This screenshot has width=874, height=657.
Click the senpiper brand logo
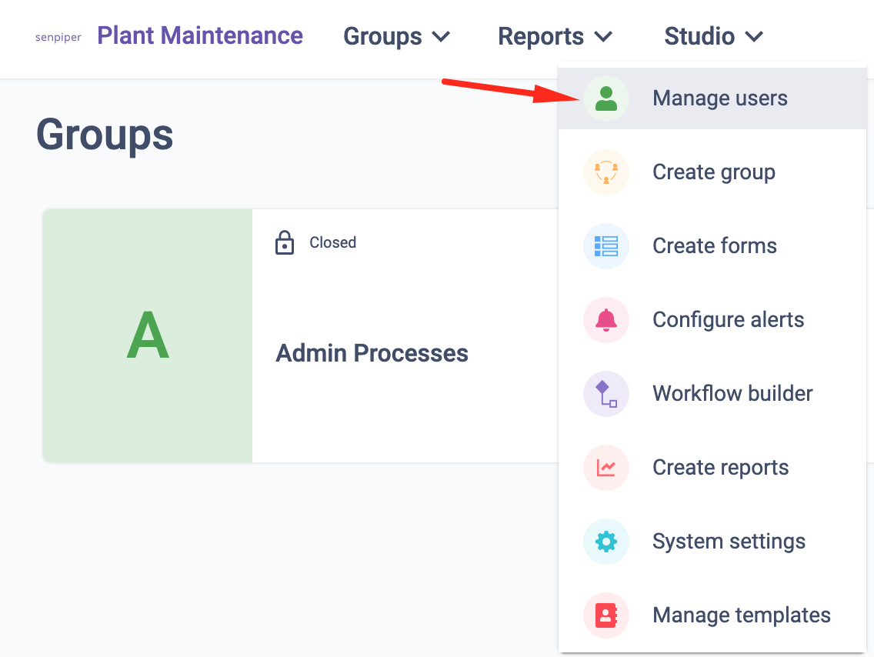click(x=58, y=37)
